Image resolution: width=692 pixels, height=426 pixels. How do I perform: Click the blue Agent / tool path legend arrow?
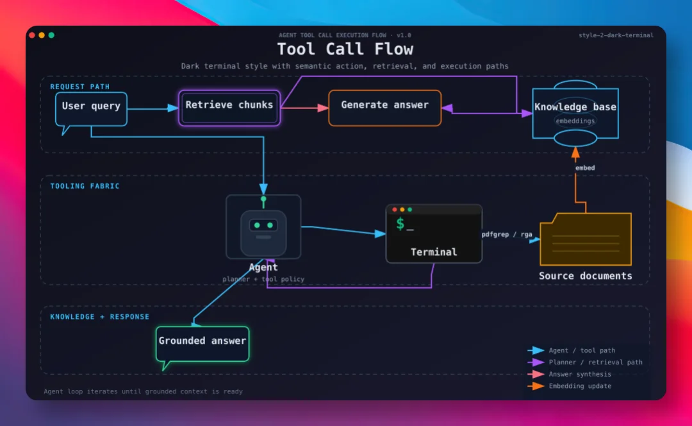[536, 350]
